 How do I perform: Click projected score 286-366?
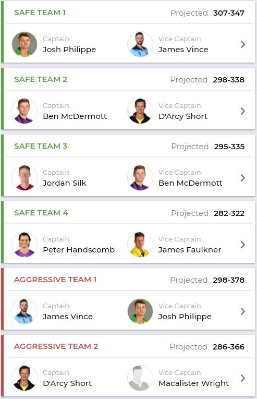[228, 347]
